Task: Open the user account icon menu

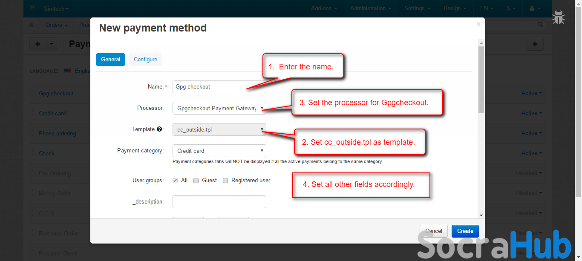Action: click(535, 8)
